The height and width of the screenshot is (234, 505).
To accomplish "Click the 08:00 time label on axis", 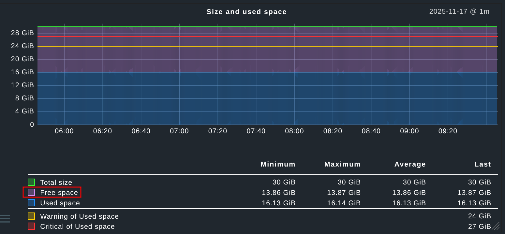I will (x=294, y=131).
